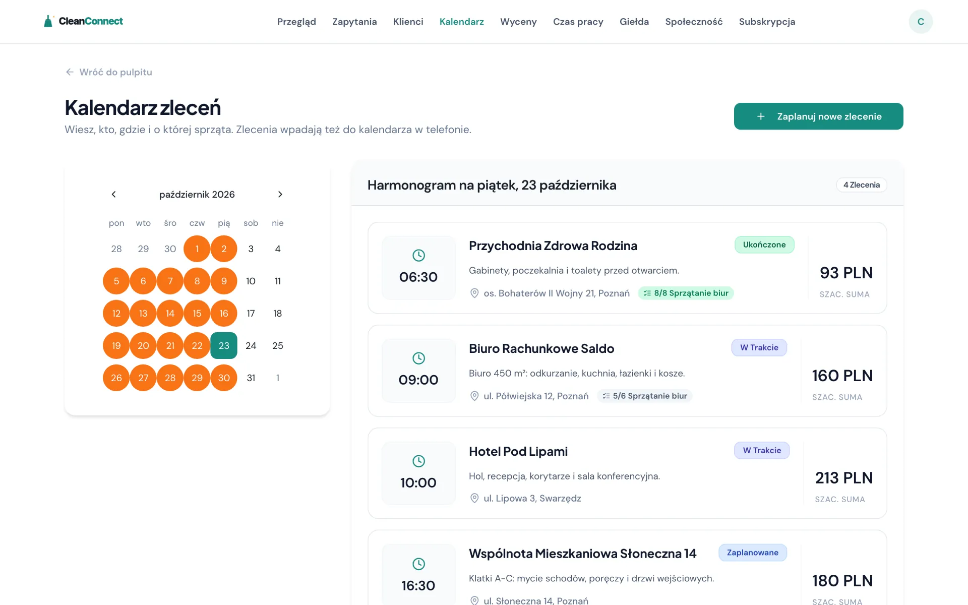Open the Subskrypcja page
The height and width of the screenshot is (605, 968).
pos(767,22)
